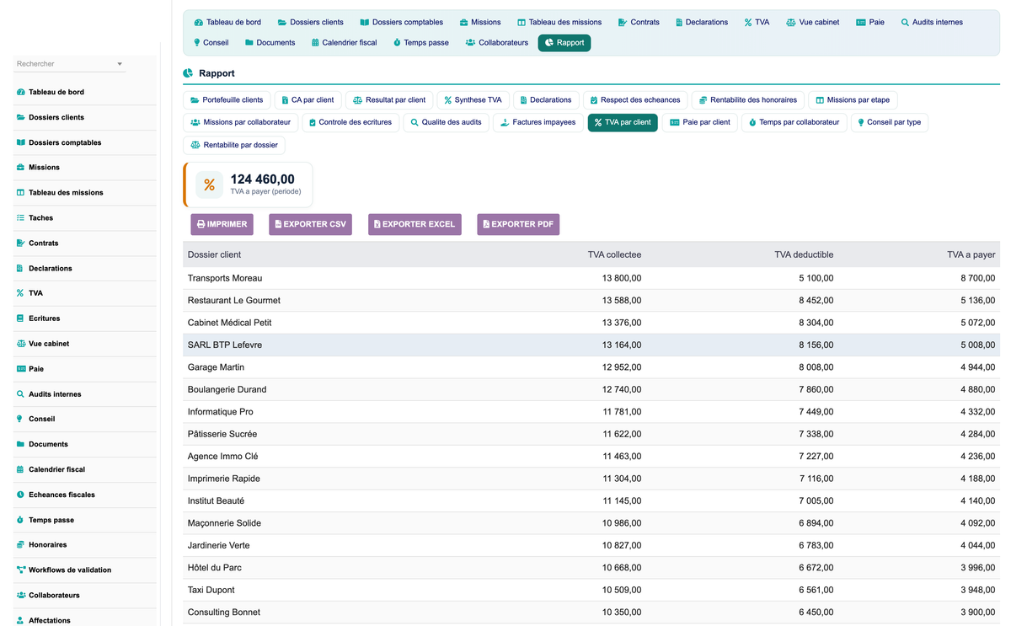
Task: Open Rentabilite par dossier report
Action: tap(234, 145)
